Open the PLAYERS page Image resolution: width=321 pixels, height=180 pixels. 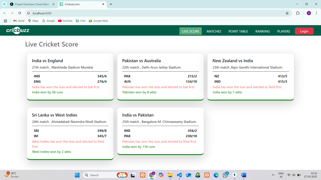point(283,31)
